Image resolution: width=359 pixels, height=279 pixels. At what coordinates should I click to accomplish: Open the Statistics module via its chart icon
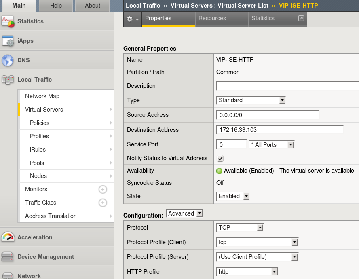click(8, 21)
